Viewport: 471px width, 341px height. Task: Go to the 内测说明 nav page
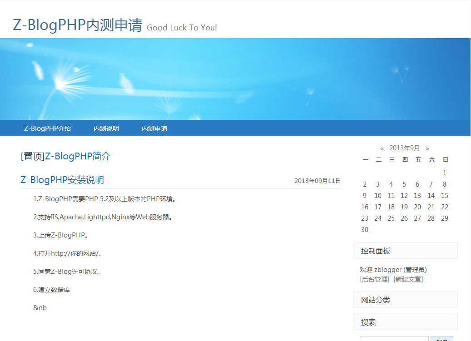tap(106, 128)
